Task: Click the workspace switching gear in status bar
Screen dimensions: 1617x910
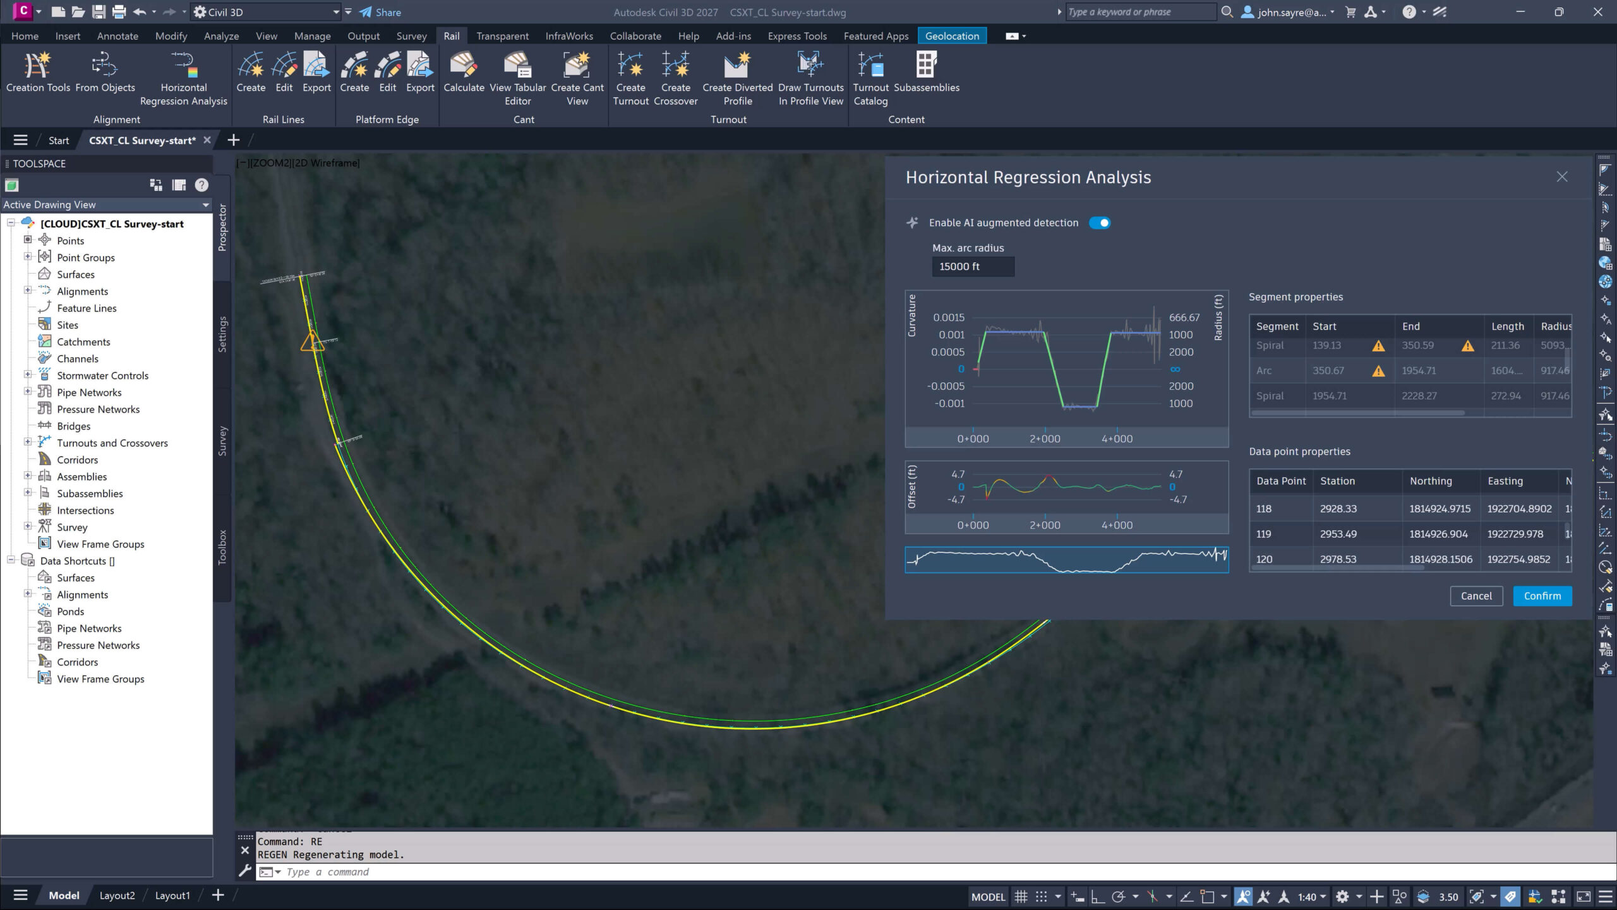Action: coord(1342,897)
